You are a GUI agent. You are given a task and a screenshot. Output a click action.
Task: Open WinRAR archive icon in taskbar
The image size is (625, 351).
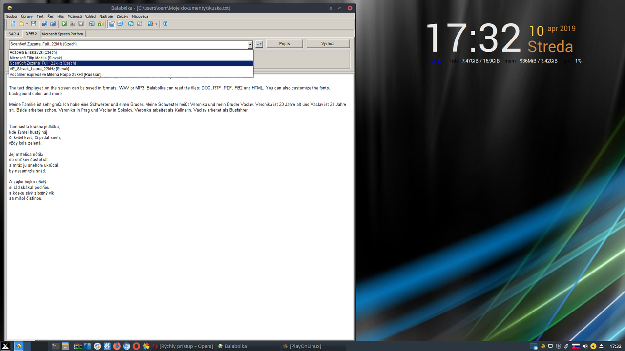pyautogui.click(x=78, y=346)
